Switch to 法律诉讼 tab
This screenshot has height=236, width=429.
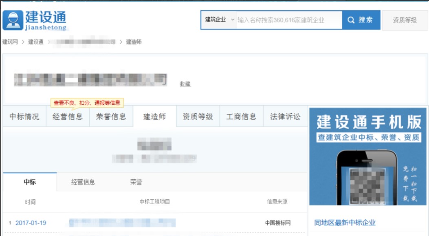pyautogui.click(x=285, y=117)
